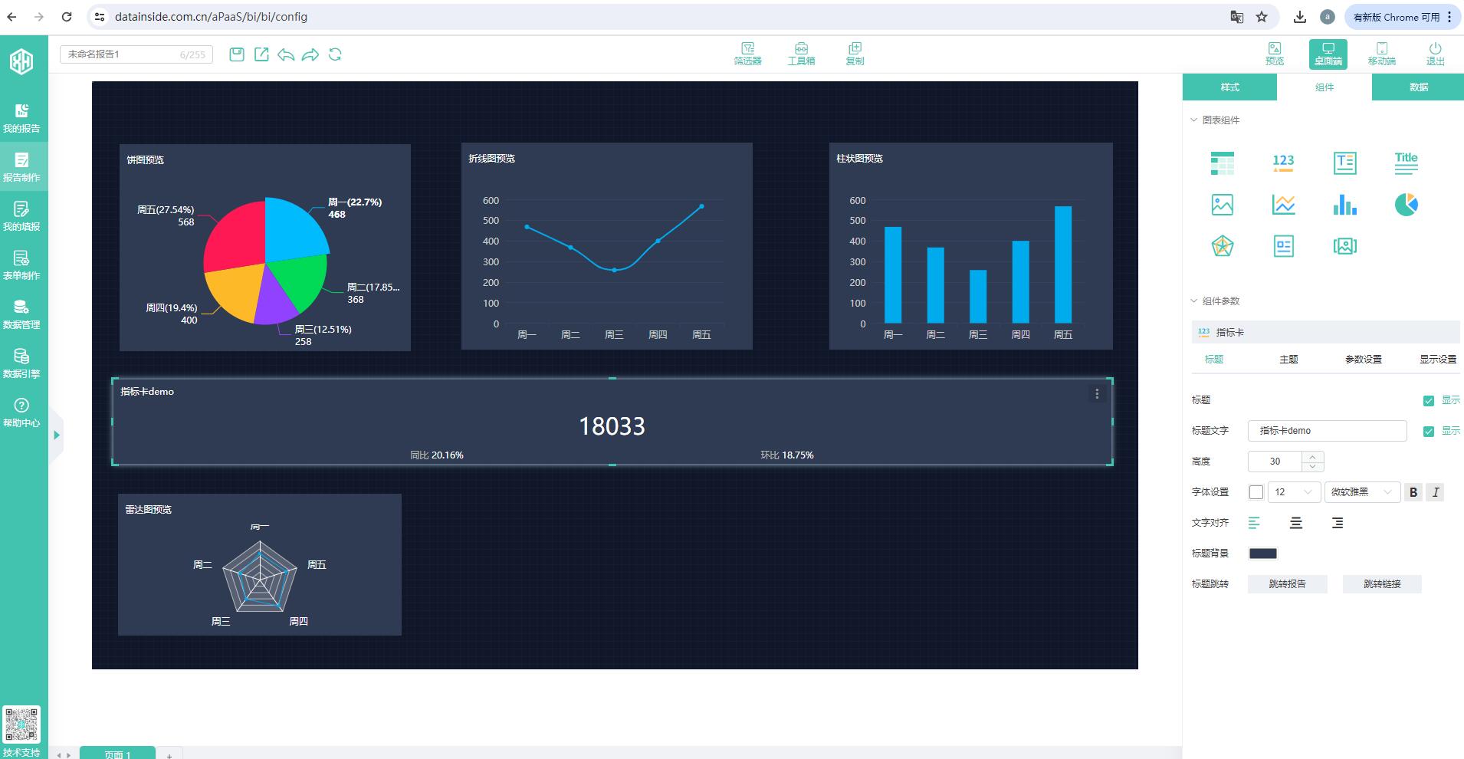The height and width of the screenshot is (759, 1464).
Task: Add a bar chart component
Action: (x=1344, y=205)
